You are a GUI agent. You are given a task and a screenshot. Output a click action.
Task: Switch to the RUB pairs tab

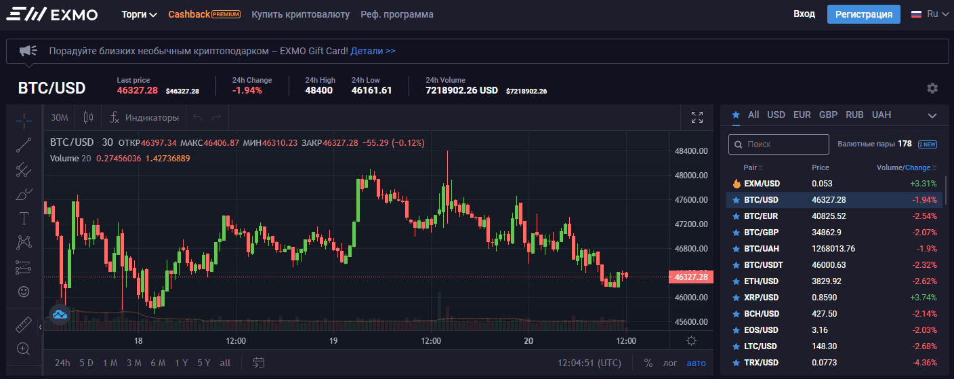854,115
